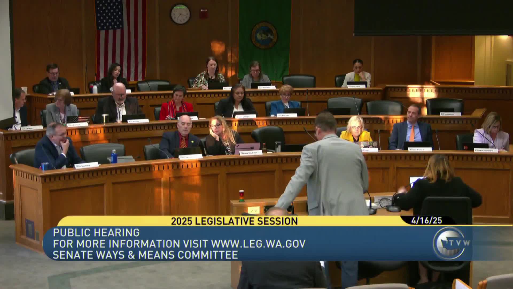The width and height of the screenshot is (513, 289).
Task: Click the www.leg.wa.gov web address
Action: point(258,244)
